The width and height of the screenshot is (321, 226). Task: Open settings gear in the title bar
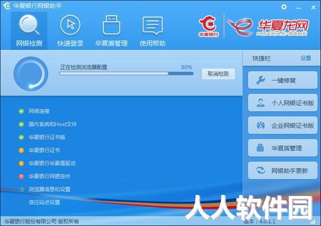(284, 7)
